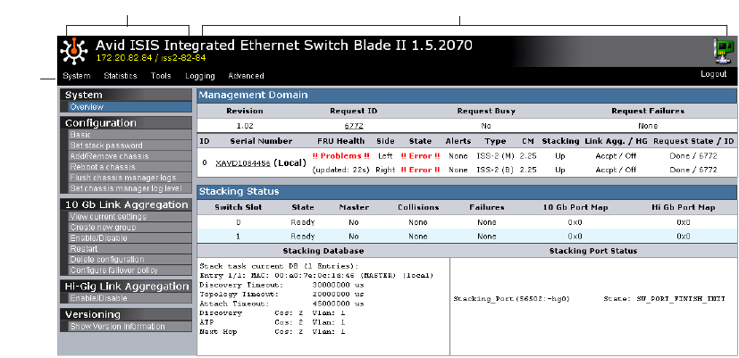Image resolution: width=739 pixels, height=358 pixels.
Task: Click the Management Domain section header
Action: coord(466,96)
